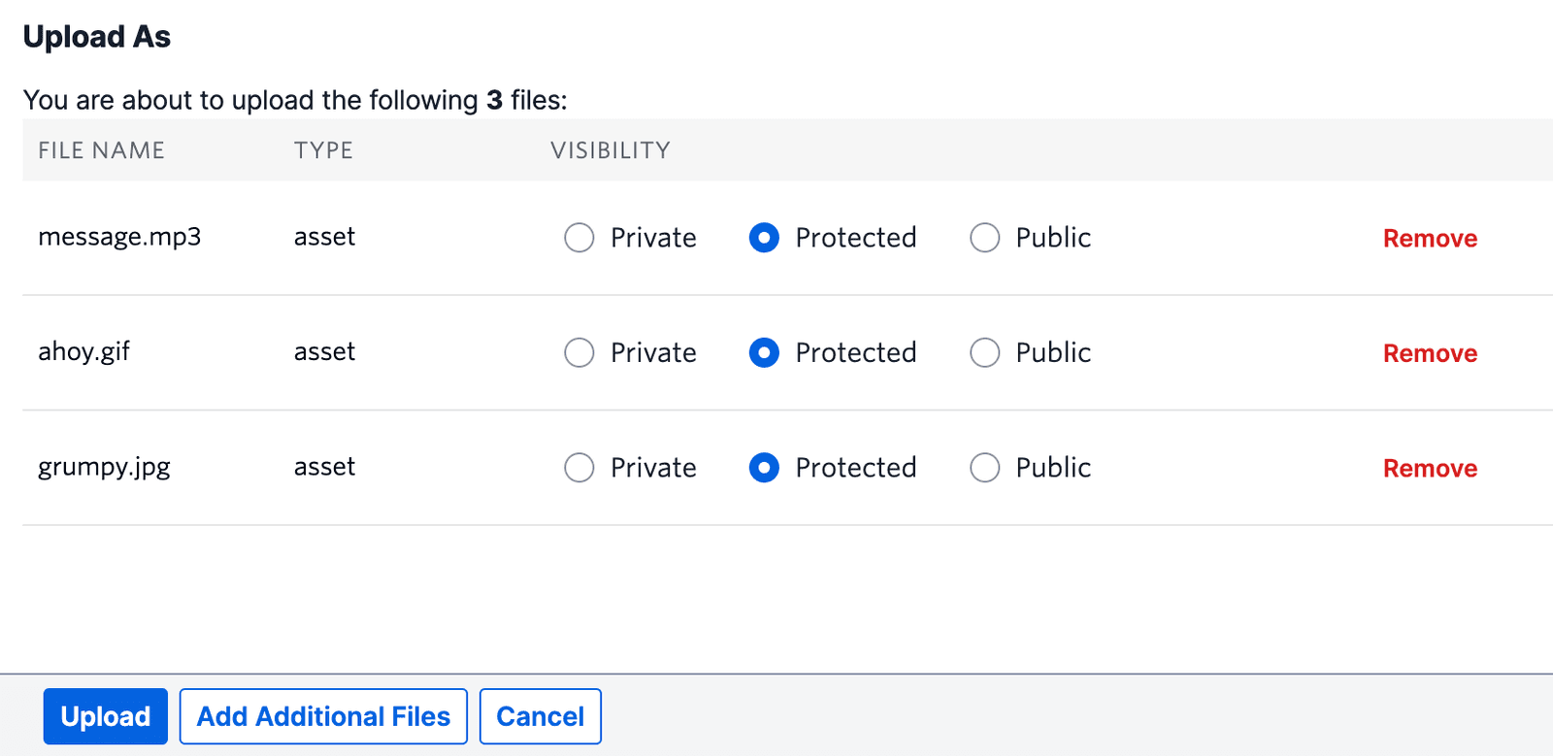Click the VISIBILITY column header
This screenshot has width=1553, height=756.
point(609,149)
